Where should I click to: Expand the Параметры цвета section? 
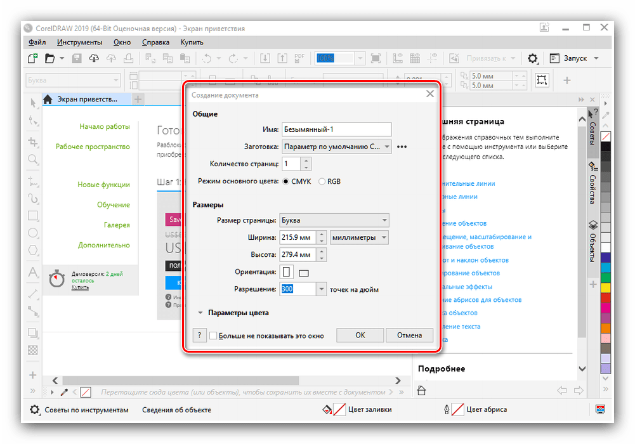point(200,313)
